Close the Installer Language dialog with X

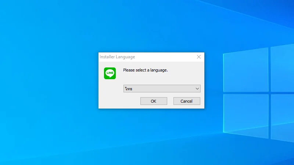coord(199,57)
